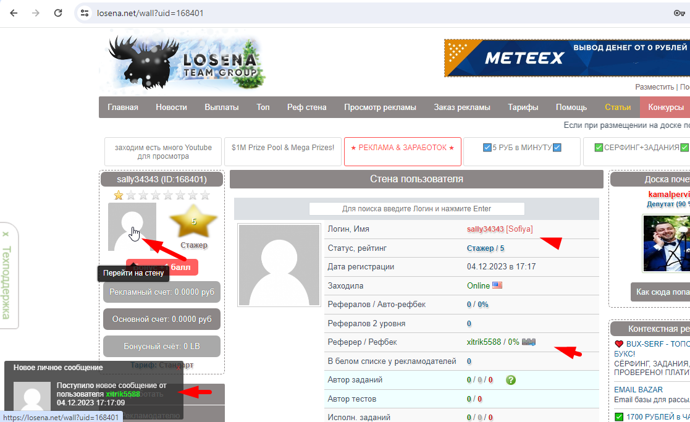Click the Youtube для просмотра ad block

[x=163, y=152]
